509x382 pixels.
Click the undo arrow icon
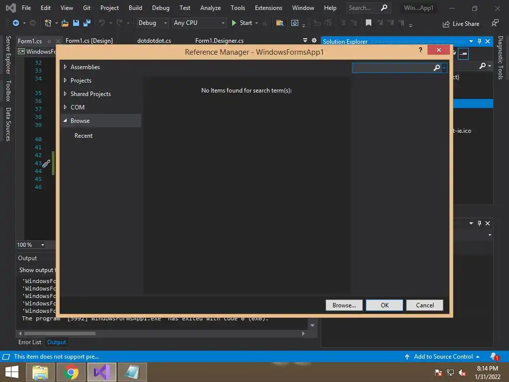(102, 23)
